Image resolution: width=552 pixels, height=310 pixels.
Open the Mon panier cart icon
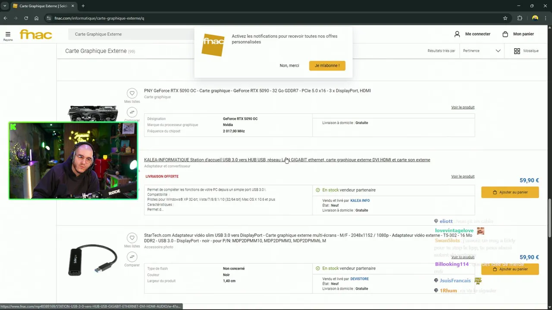[x=505, y=34]
